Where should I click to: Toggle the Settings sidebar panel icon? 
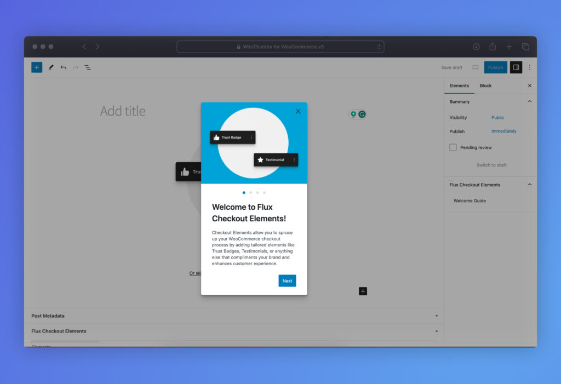coord(516,67)
